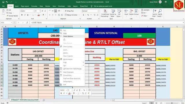This screenshot has height=104, width=185.
Task: Open Format as Table gallery
Action: [113, 13]
